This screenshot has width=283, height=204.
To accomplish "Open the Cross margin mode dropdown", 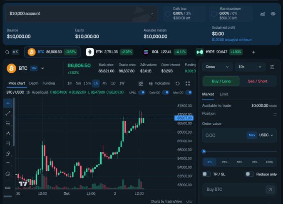I will 217,67.
